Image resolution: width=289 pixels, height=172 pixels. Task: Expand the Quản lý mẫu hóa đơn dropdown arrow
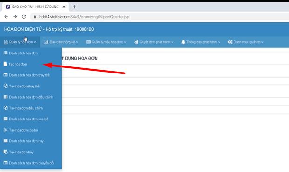click(125, 42)
